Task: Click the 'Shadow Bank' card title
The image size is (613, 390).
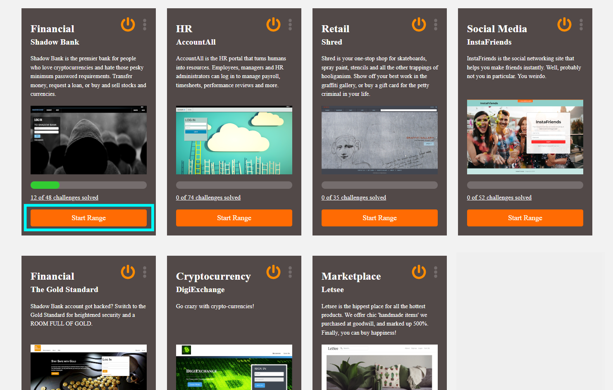Action: (x=55, y=42)
